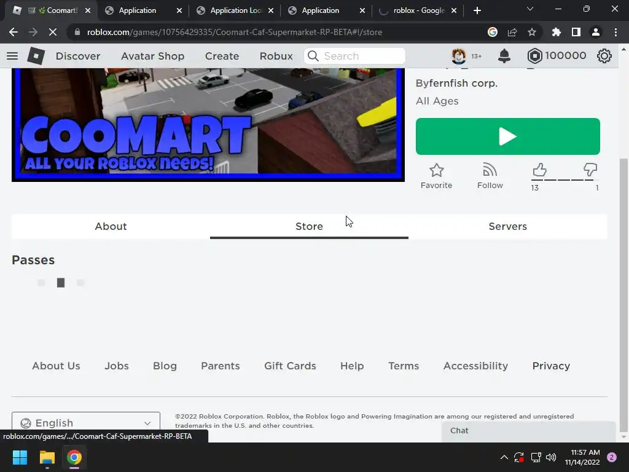Switch to the About tab

[111, 226]
